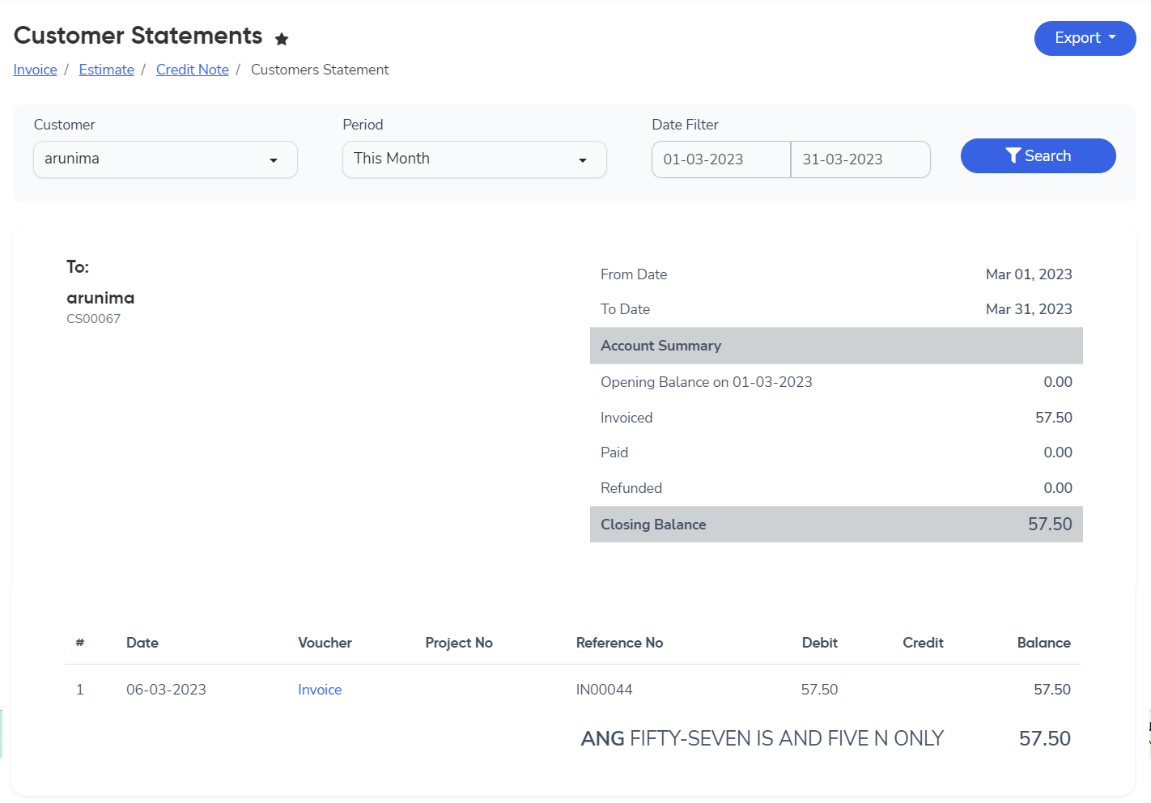Click the Account Summary header
The width and height of the screenshot is (1151, 803).
(x=836, y=346)
